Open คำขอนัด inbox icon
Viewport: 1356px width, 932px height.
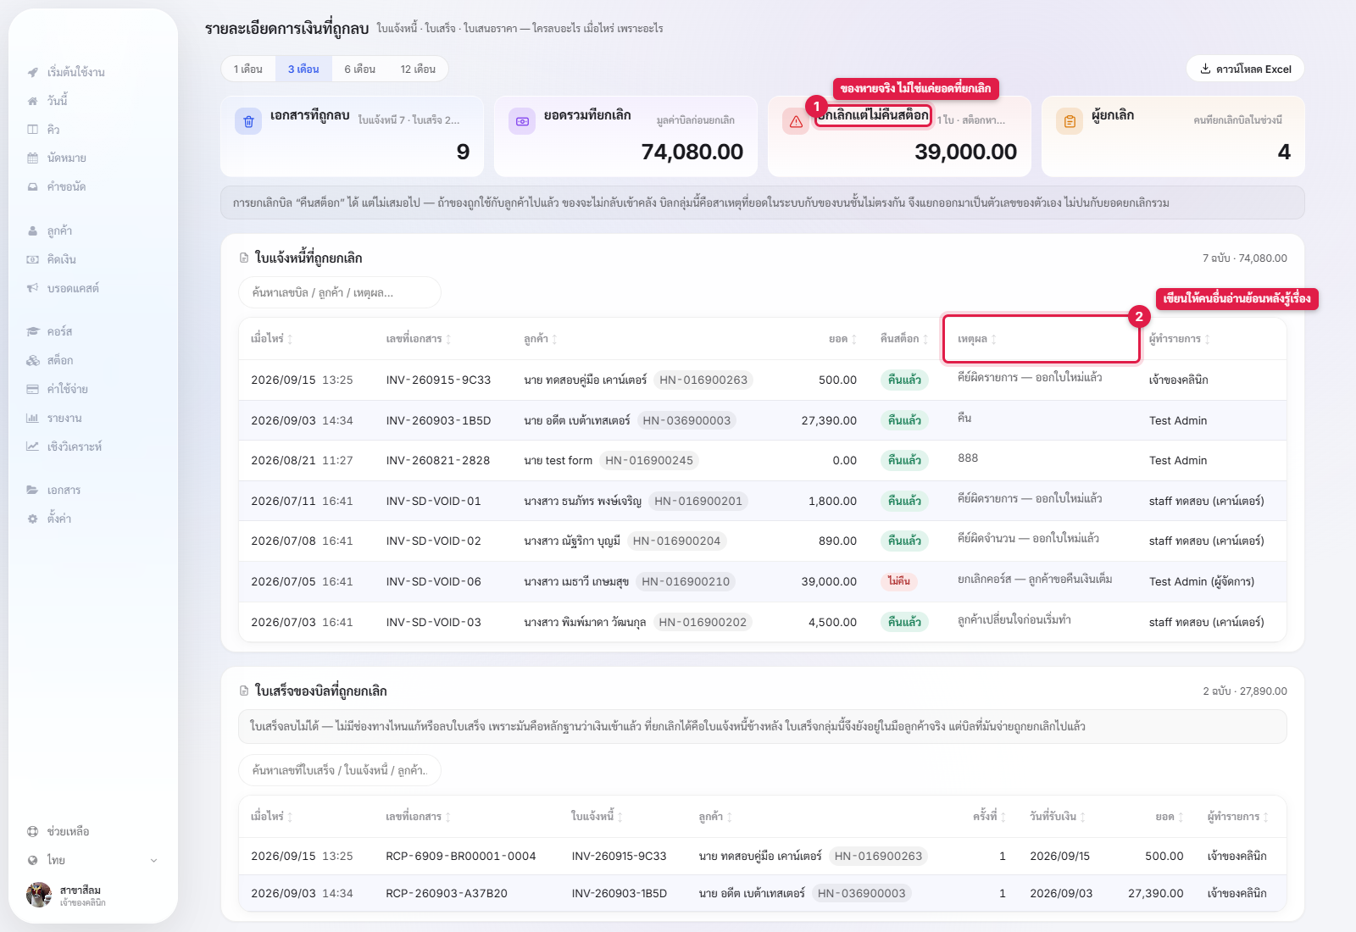point(32,186)
